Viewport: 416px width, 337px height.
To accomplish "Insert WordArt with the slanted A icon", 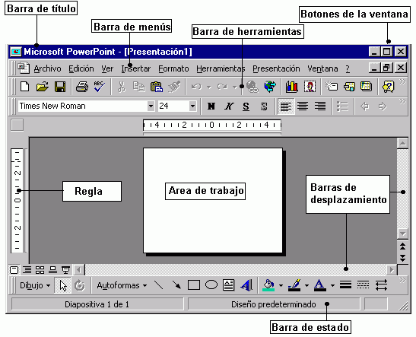I will [x=246, y=285].
